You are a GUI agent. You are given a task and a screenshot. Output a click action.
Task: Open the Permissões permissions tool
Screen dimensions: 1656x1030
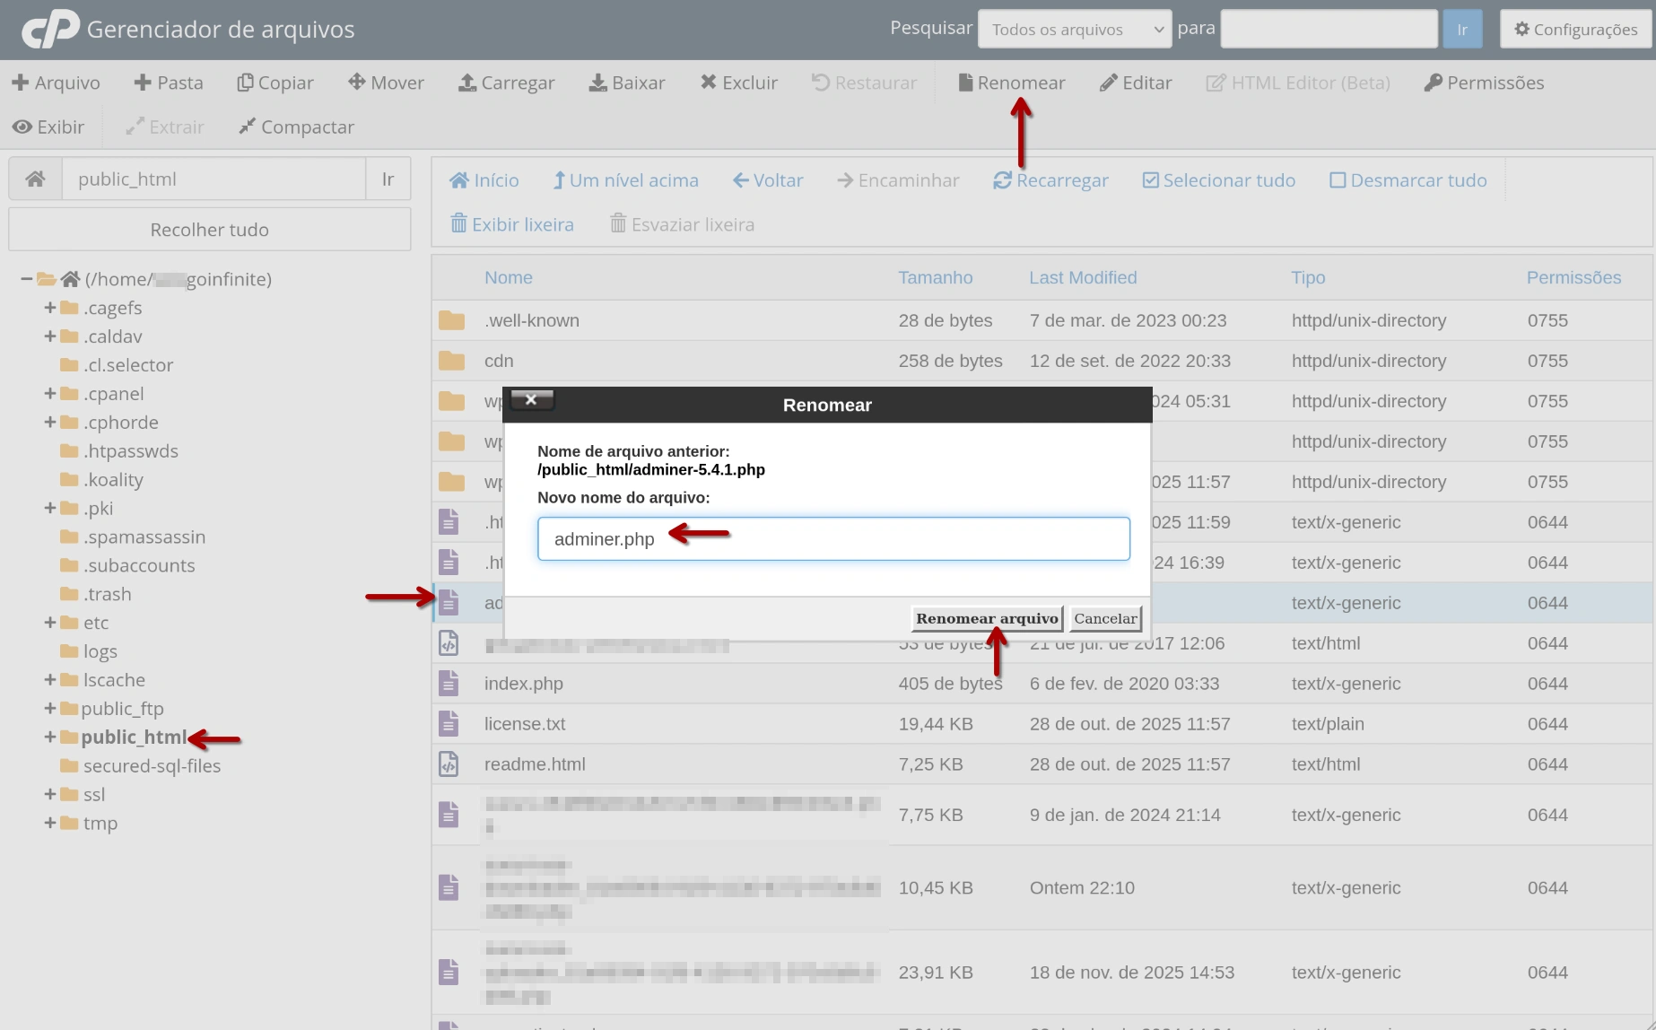(x=1482, y=83)
